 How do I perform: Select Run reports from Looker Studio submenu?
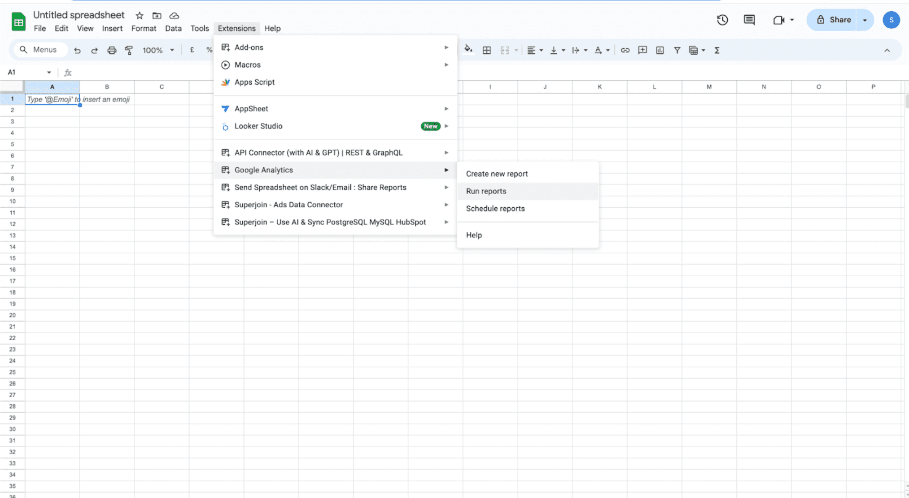[486, 191]
